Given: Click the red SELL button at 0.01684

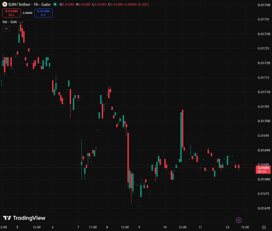Looking at the screenshot, I should click(11, 13).
